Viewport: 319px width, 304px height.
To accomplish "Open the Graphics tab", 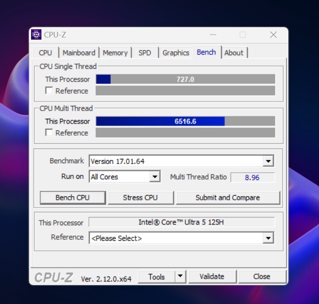I will tap(176, 53).
